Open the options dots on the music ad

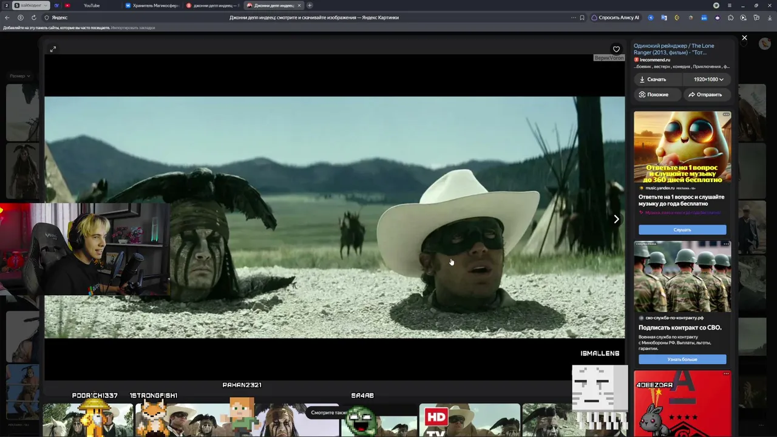click(726, 115)
